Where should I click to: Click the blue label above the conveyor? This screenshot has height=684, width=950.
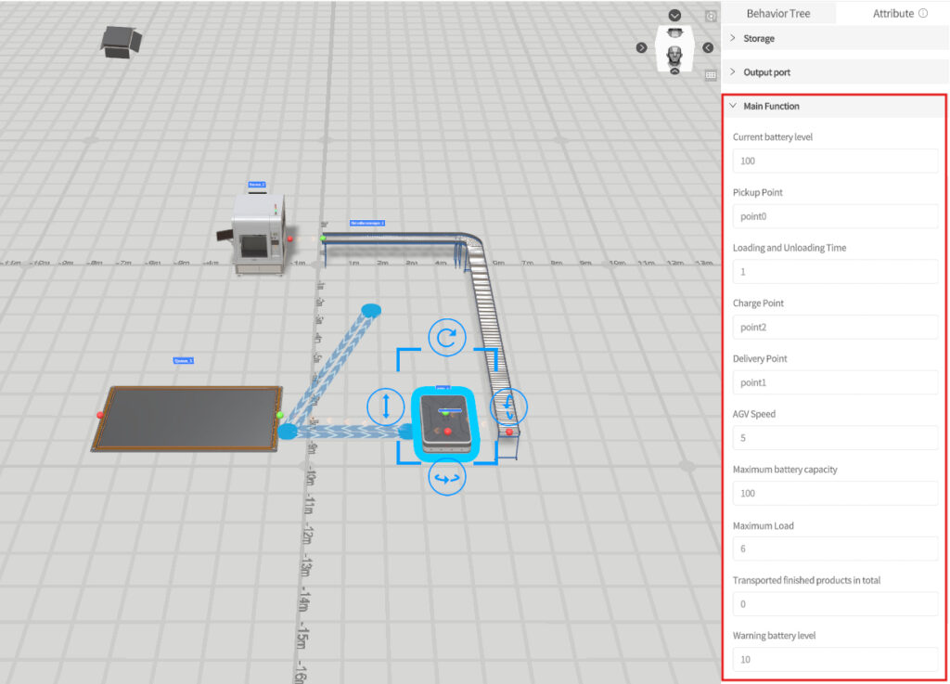tap(367, 223)
